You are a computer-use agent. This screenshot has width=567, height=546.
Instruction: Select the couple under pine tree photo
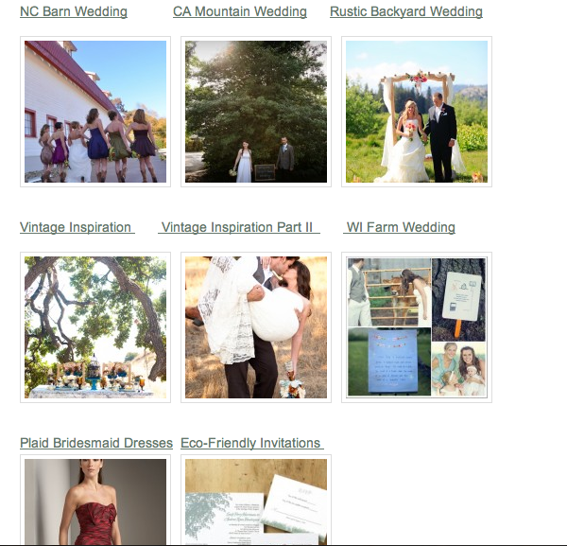[x=256, y=112]
